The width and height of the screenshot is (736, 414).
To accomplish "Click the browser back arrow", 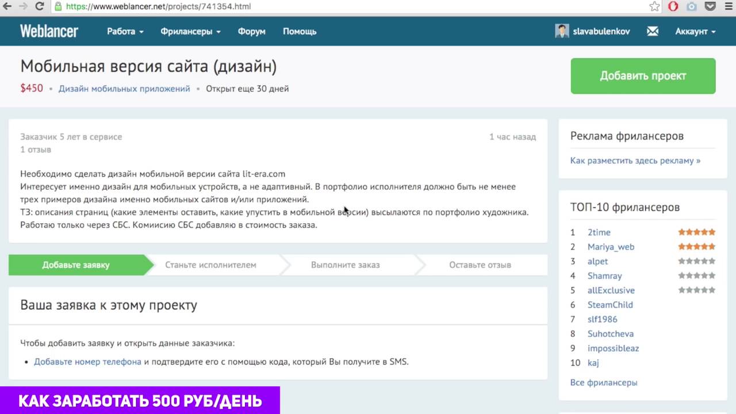I will click(7, 6).
